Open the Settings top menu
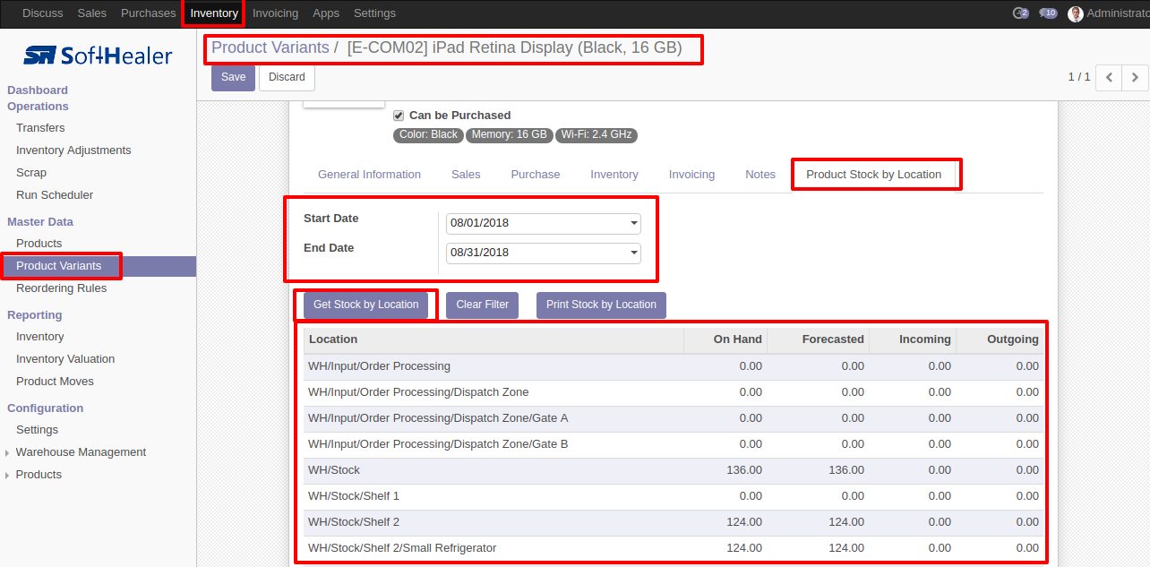 (x=374, y=13)
